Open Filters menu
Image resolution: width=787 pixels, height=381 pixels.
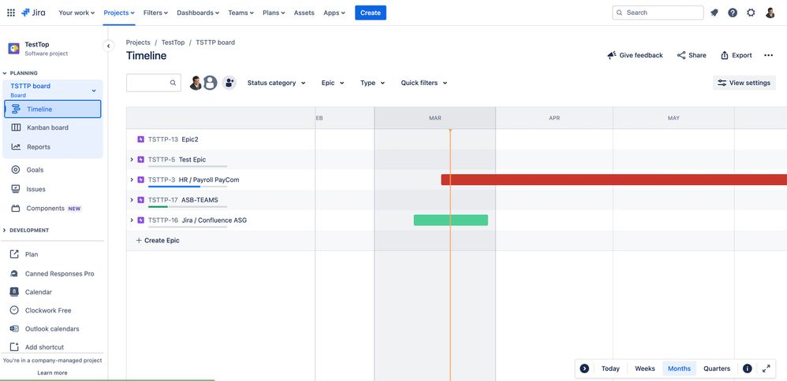tap(155, 13)
